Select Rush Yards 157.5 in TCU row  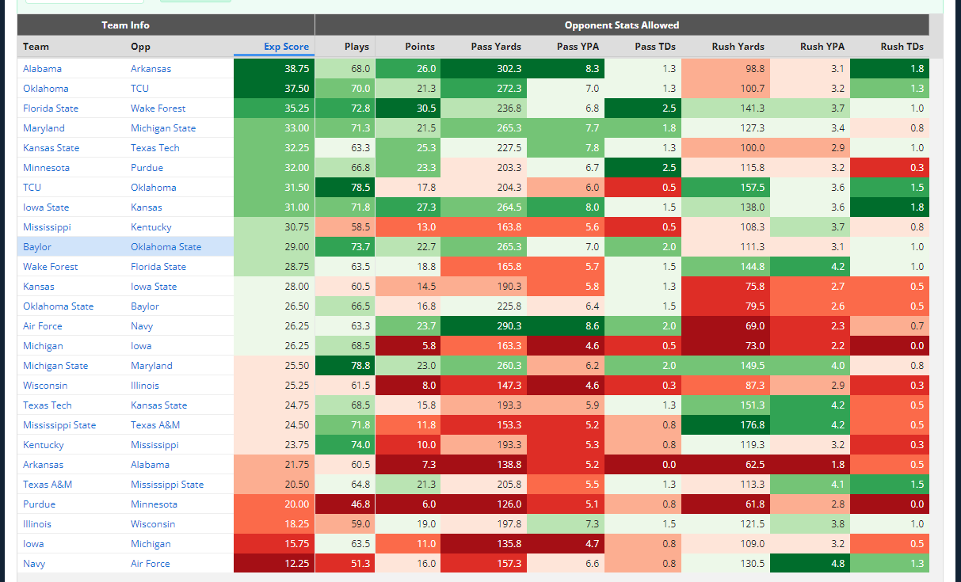(x=726, y=188)
